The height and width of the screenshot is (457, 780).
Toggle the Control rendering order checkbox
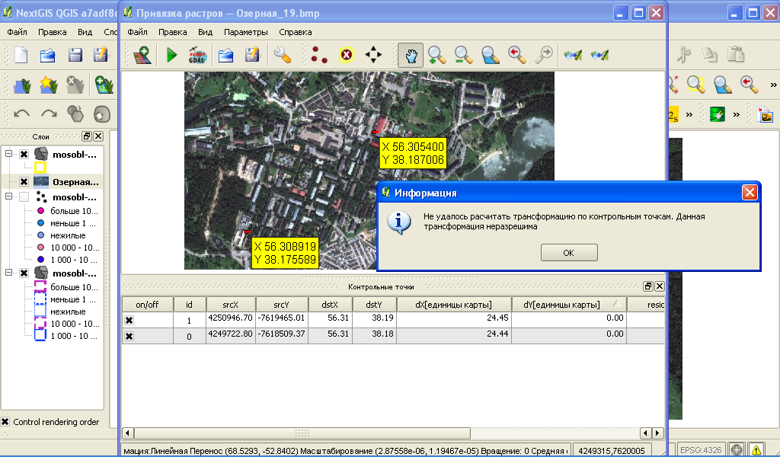point(5,422)
